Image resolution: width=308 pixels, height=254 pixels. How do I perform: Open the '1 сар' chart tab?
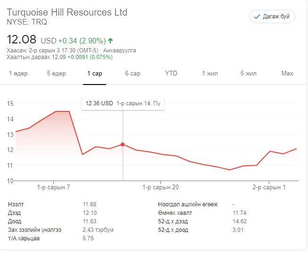tap(95, 74)
